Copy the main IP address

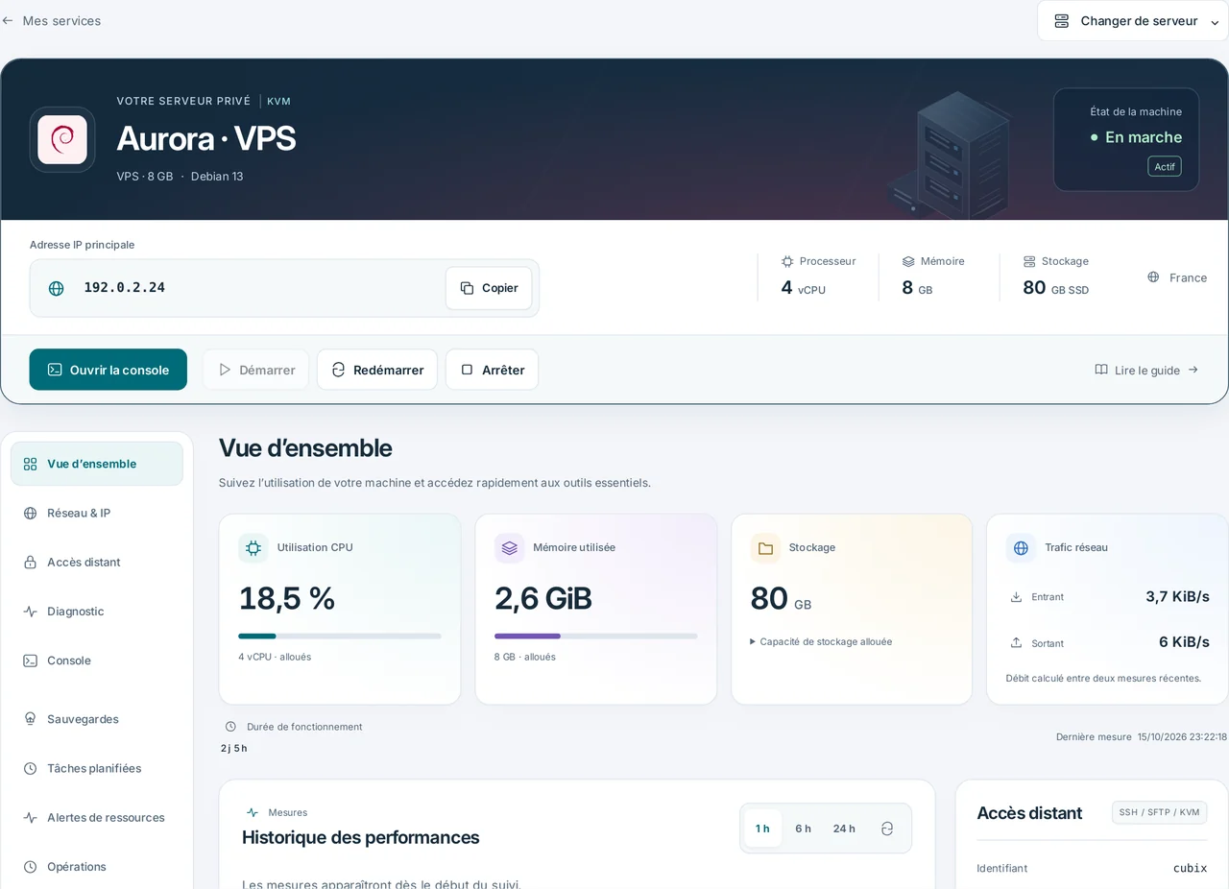[489, 288]
